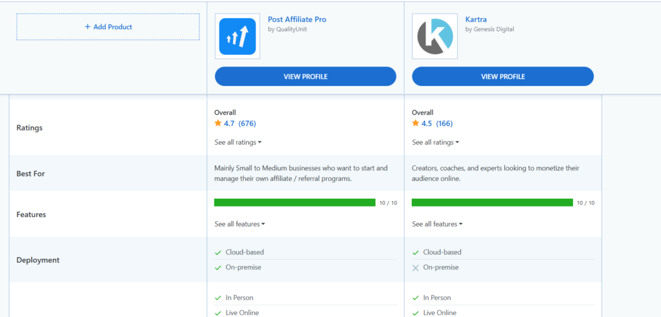Expand See all ratings for Kartra
Image resolution: width=661 pixels, height=317 pixels.
pos(435,143)
